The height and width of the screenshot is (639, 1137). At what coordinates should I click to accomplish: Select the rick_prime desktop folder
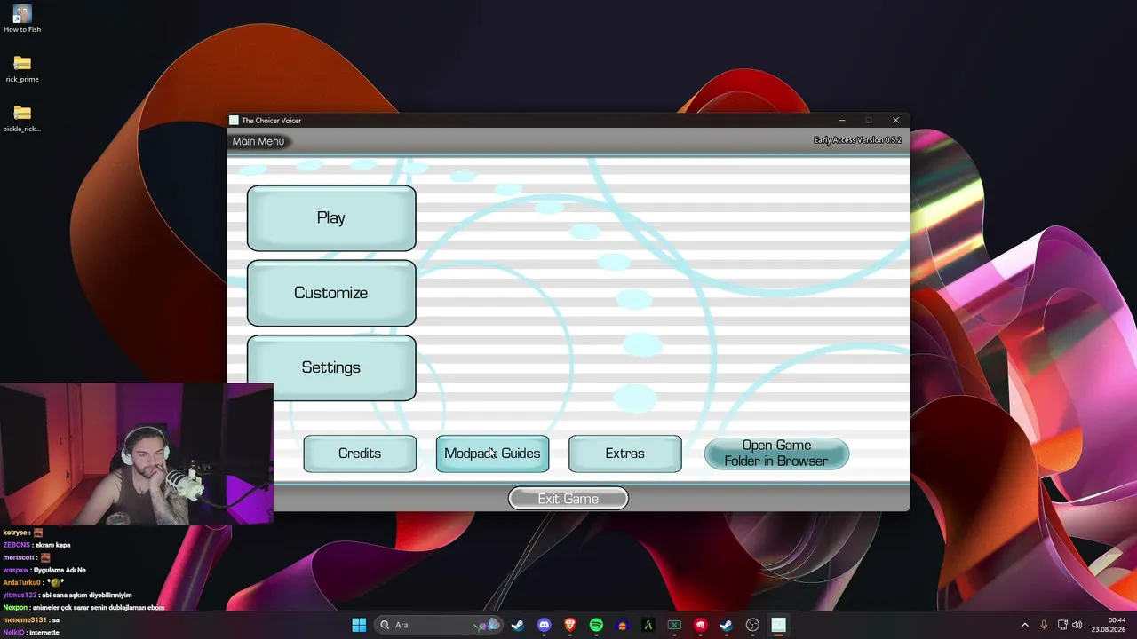[x=22, y=68]
